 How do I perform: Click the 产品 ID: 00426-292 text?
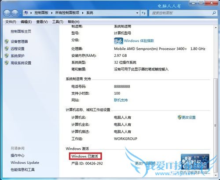tap(87, 163)
